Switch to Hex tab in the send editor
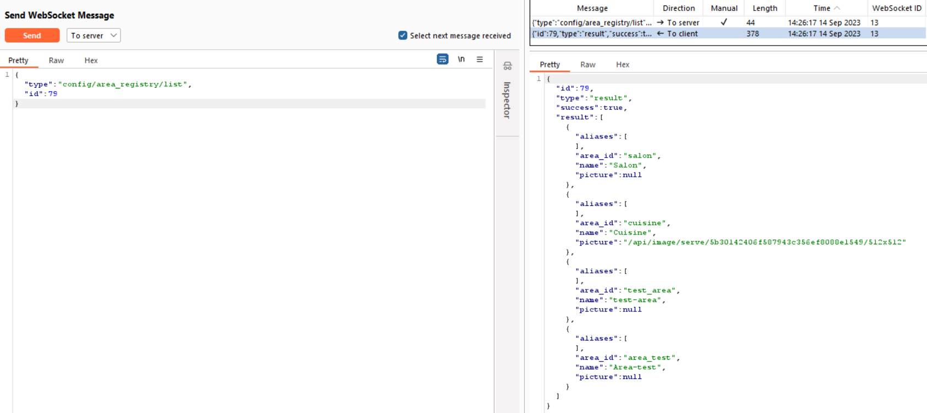The height and width of the screenshot is (413, 927). [91, 60]
